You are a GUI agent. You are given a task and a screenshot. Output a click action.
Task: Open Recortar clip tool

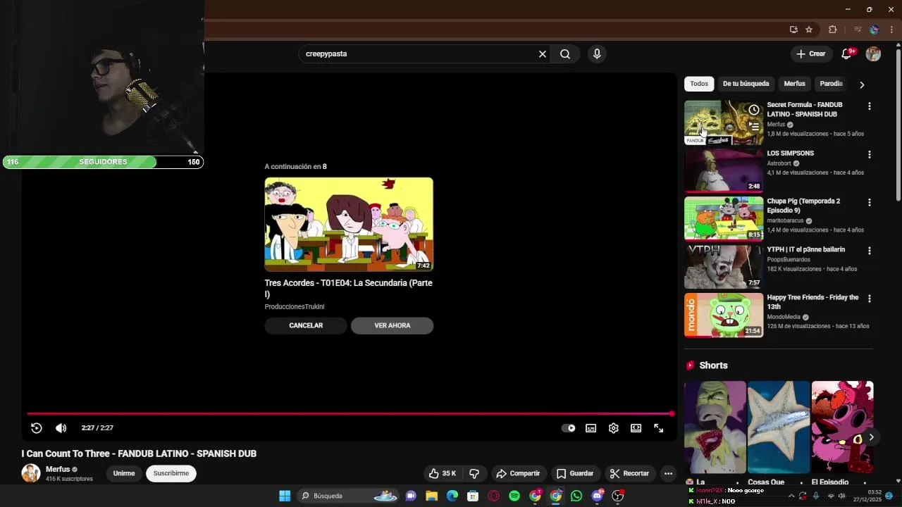[x=629, y=473]
